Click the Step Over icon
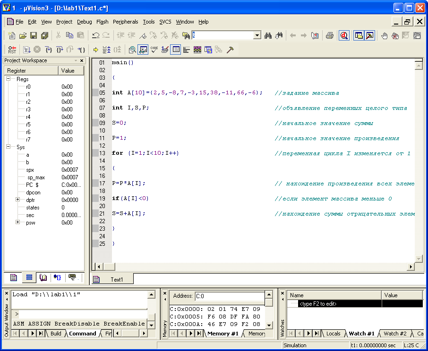Image resolution: width=428 pixels, height=351 pixels. pos(59,50)
